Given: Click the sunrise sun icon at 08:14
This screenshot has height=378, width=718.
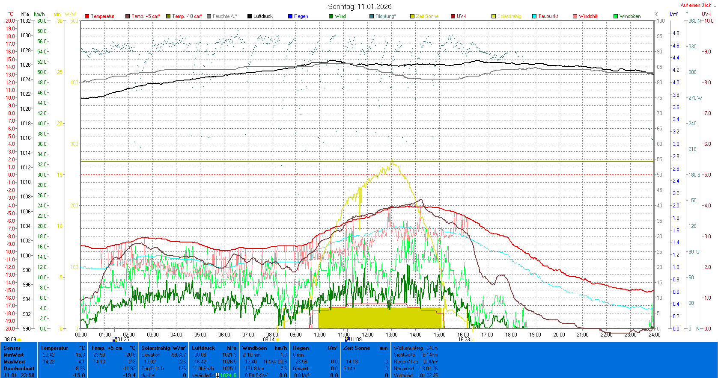Looking at the screenshot, I should click(x=277, y=340).
